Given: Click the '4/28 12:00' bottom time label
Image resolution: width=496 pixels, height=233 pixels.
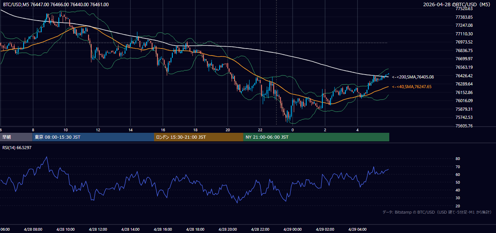Looking at the screenshot, I should click(98, 229).
